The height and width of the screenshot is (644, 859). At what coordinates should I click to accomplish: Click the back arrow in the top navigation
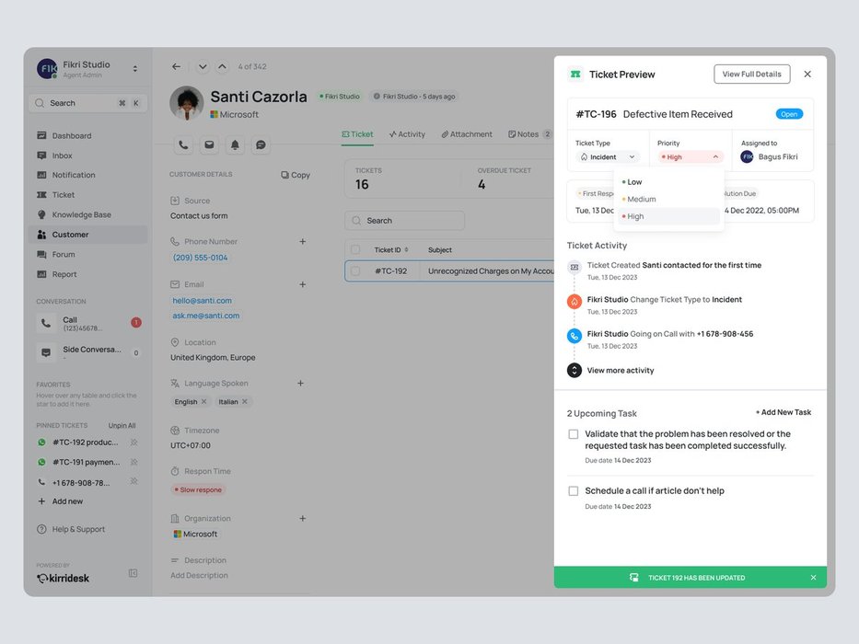pos(177,66)
